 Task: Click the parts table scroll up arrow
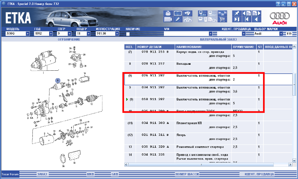point(294,47)
